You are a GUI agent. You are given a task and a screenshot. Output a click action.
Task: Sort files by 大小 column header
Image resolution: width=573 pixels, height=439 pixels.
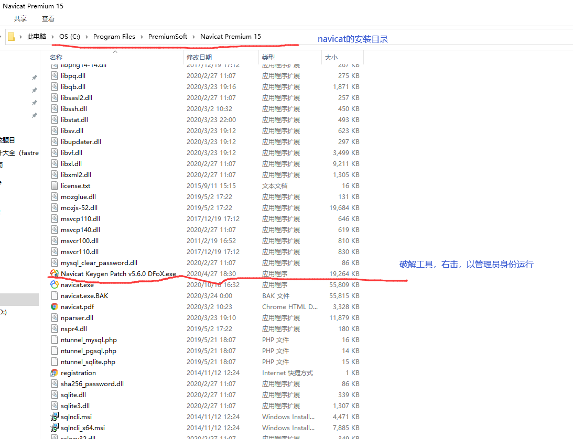pyautogui.click(x=331, y=57)
